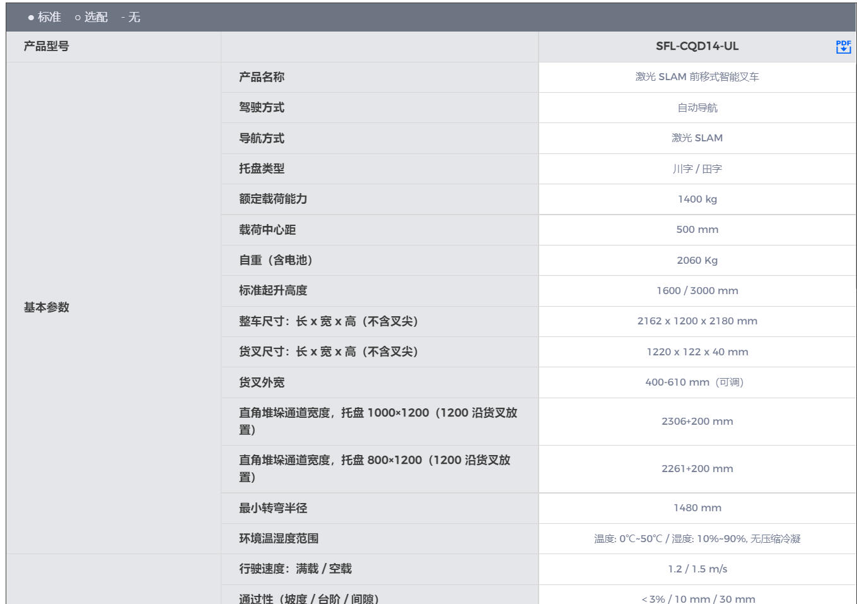Click the 环境温湿度范围 row label
This screenshot has width=857, height=604.
(x=279, y=538)
